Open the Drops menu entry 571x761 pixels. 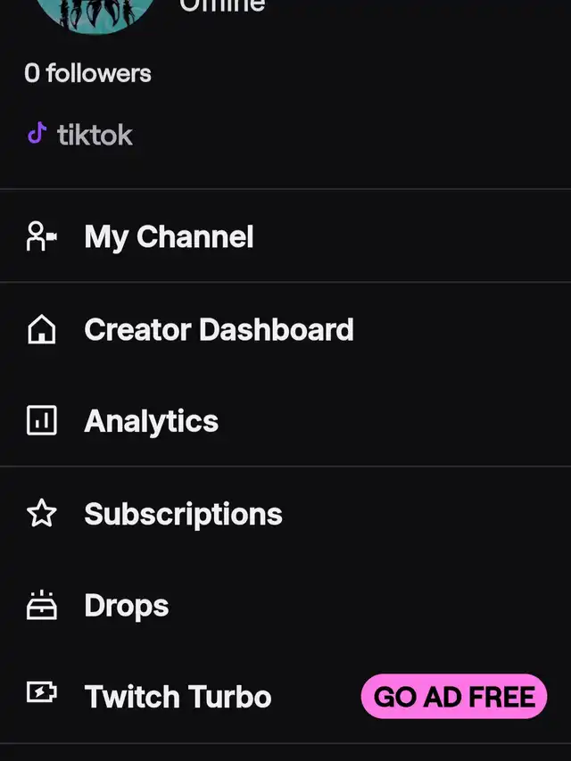[x=285, y=605]
